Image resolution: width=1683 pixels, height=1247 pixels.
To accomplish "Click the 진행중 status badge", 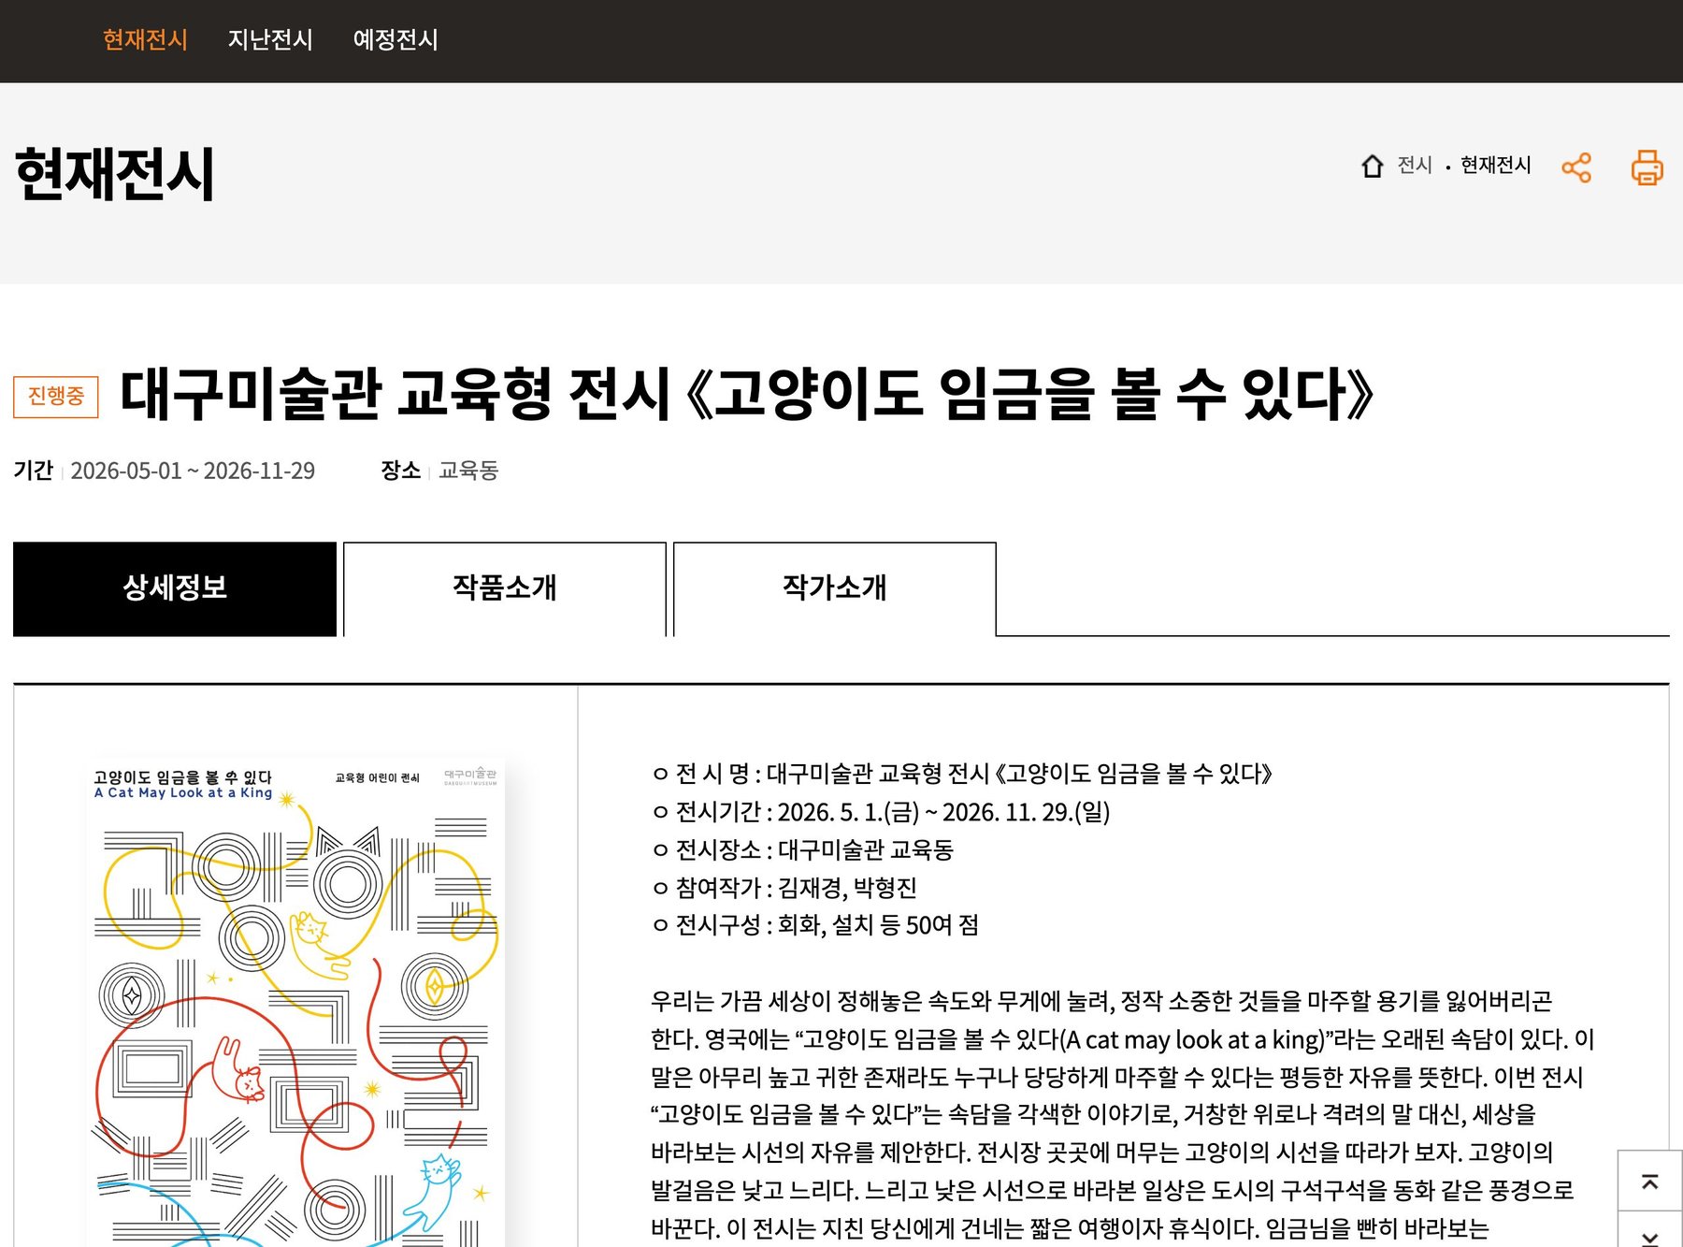I will click(x=56, y=397).
